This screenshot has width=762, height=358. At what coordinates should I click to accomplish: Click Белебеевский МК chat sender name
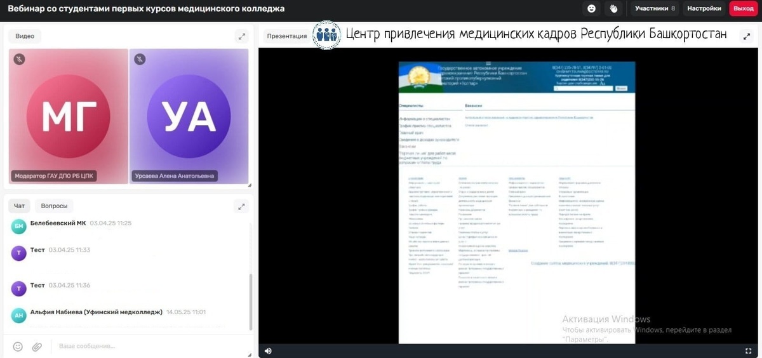pyautogui.click(x=58, y=223)
